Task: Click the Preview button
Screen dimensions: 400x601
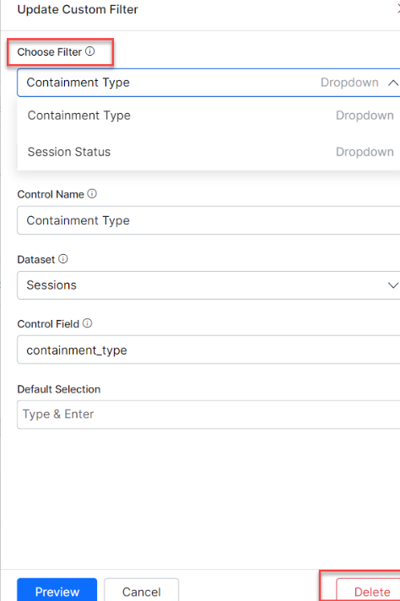Action: tap(57, 590)
